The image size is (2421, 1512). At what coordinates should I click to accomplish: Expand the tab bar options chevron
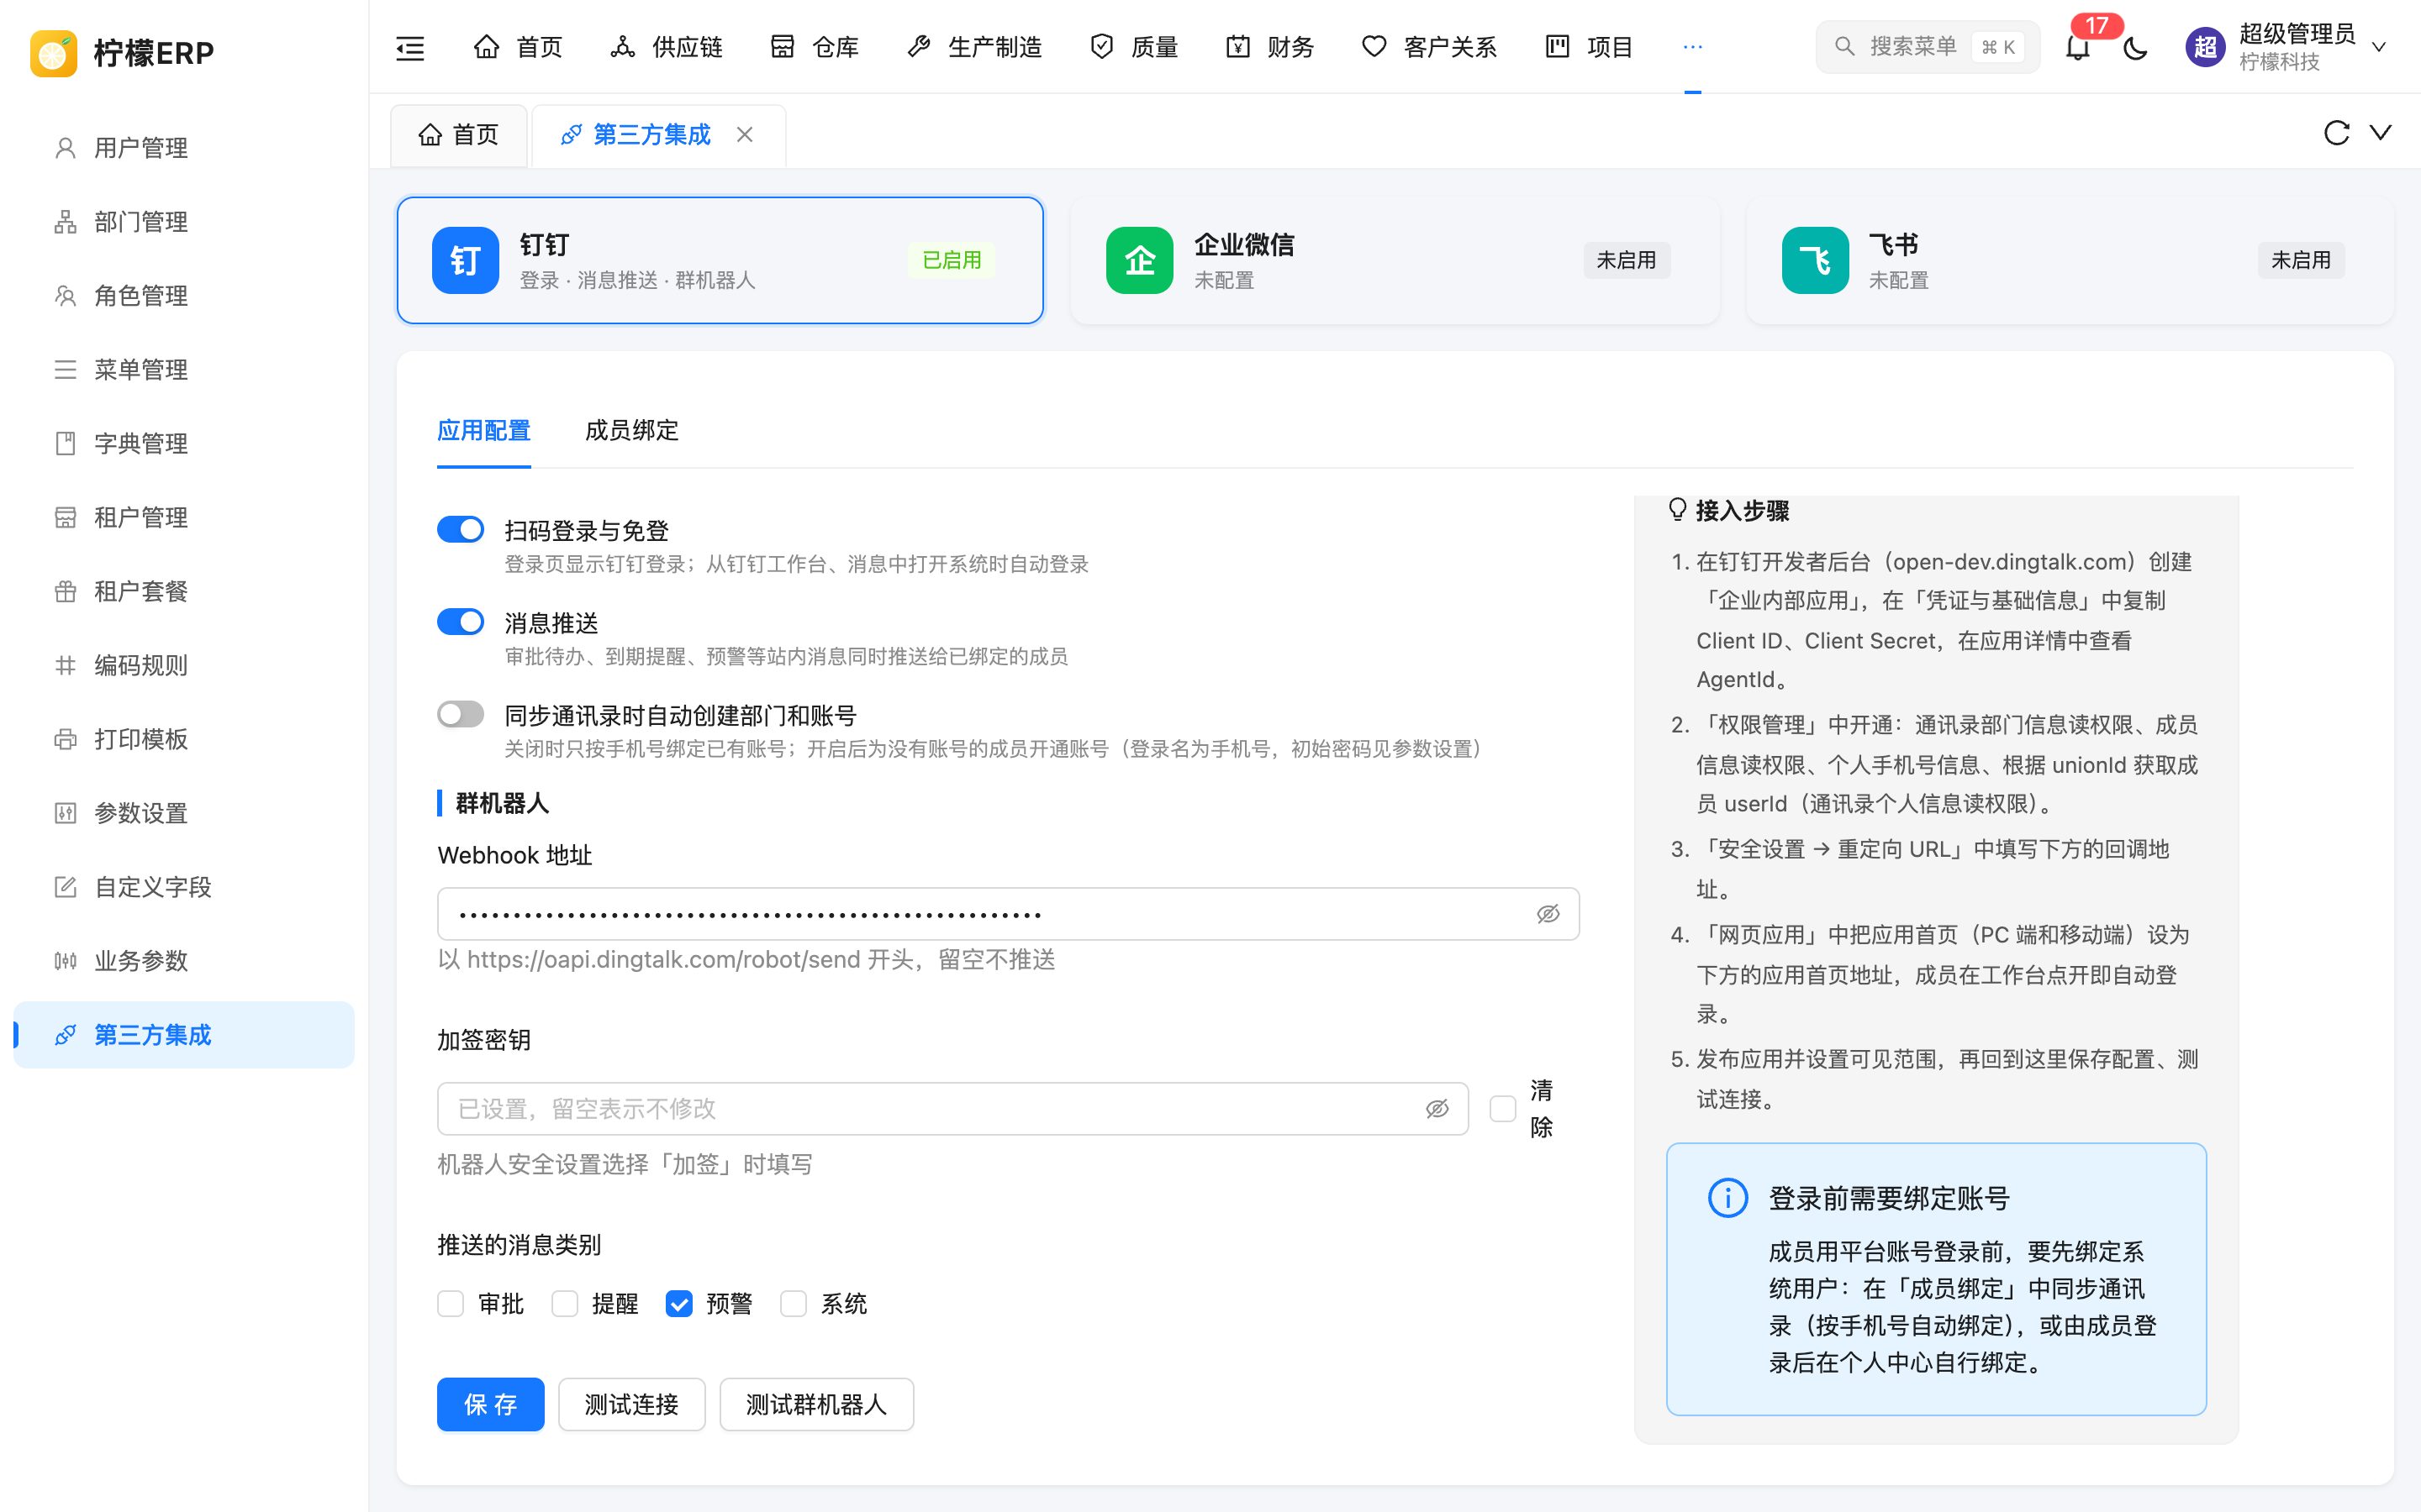2380,133
